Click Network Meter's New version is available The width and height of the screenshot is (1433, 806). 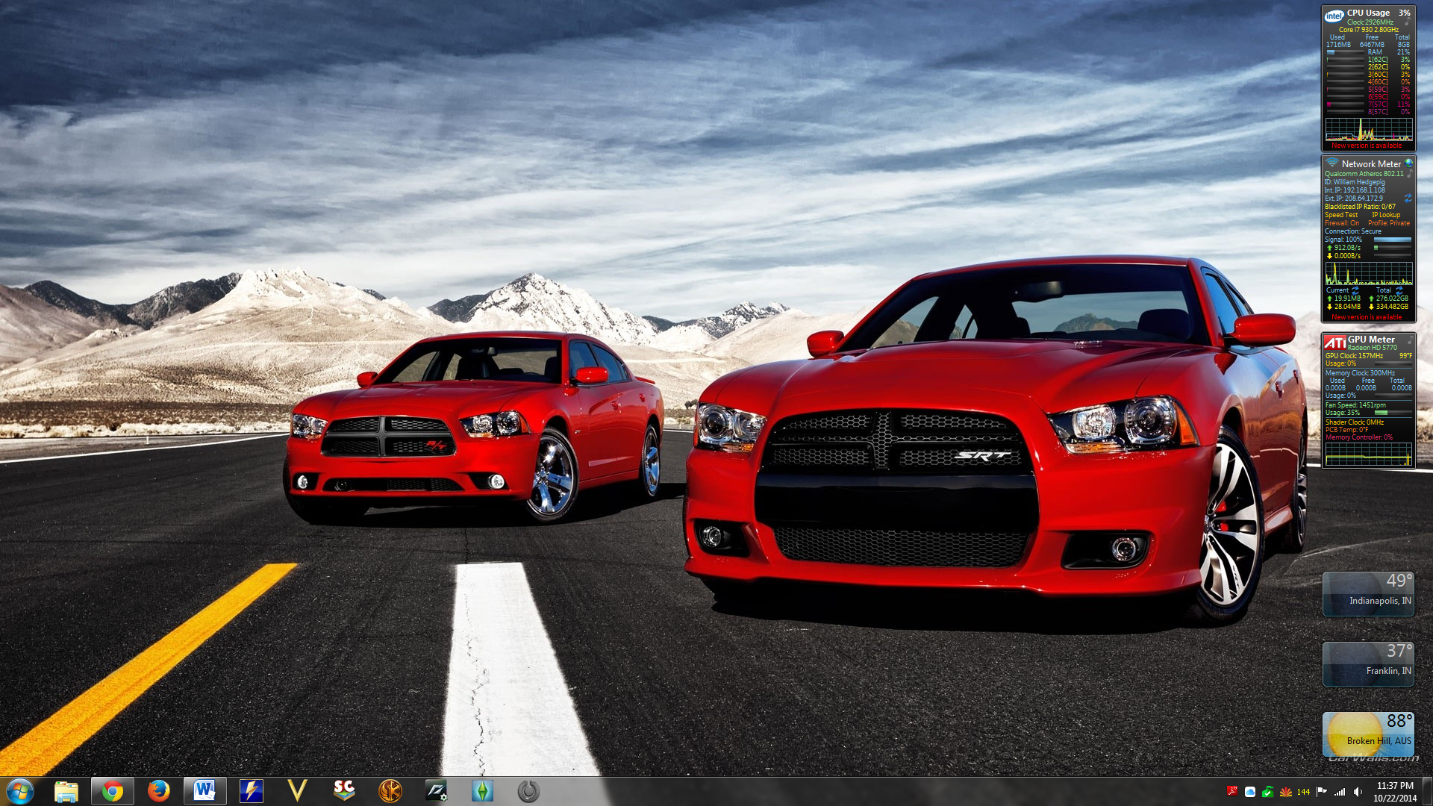coord(1367,317)
